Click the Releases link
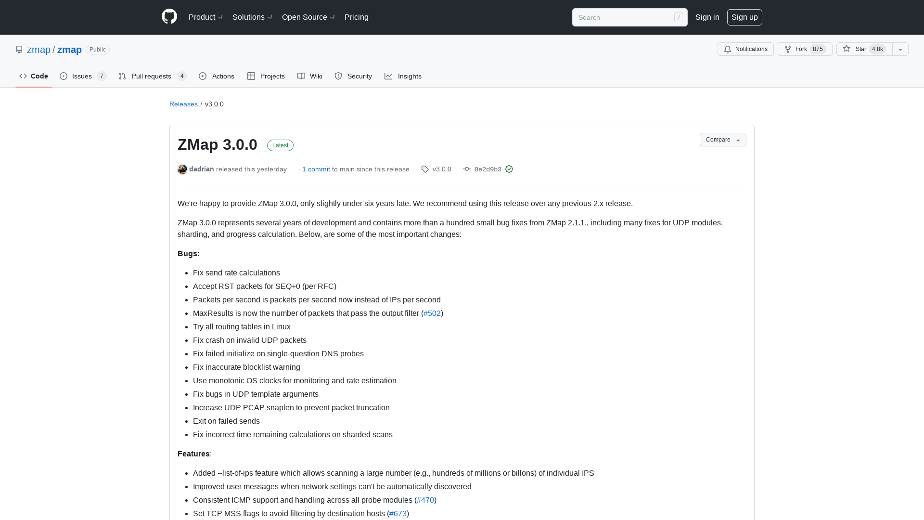The width and height of the screenshot is (924, 520). click(183, 104)
